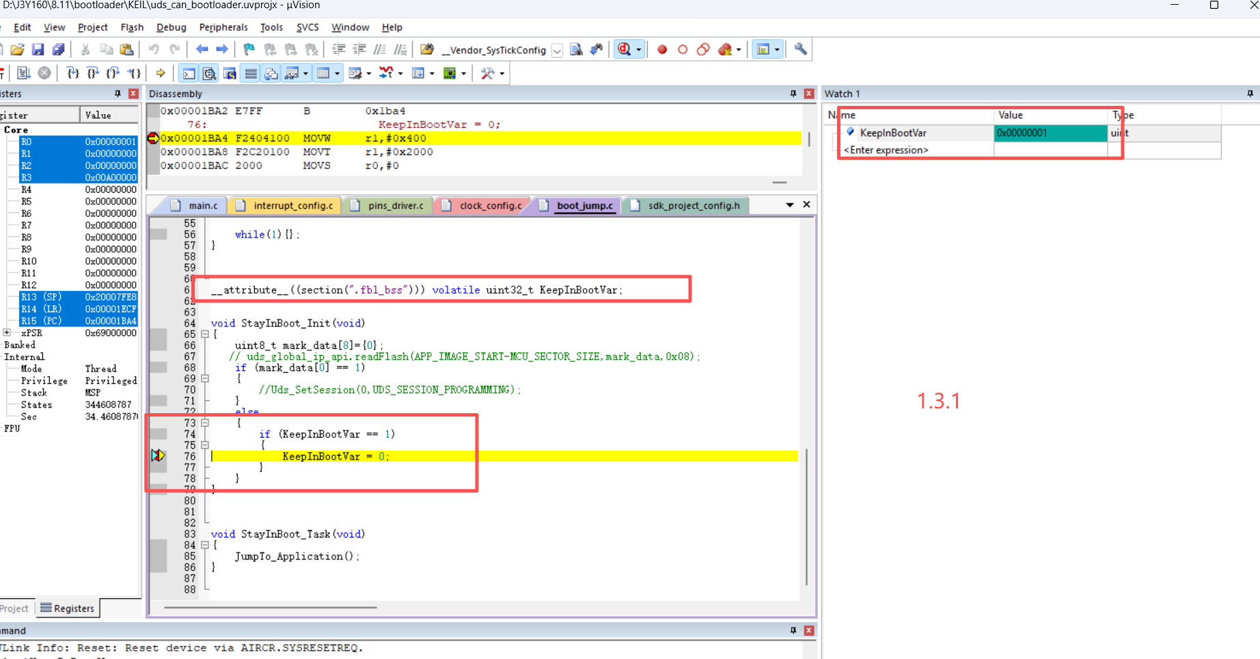Insert a bookmark with the flag icon
Screen dimensions: 1260x659
point(249,49)
